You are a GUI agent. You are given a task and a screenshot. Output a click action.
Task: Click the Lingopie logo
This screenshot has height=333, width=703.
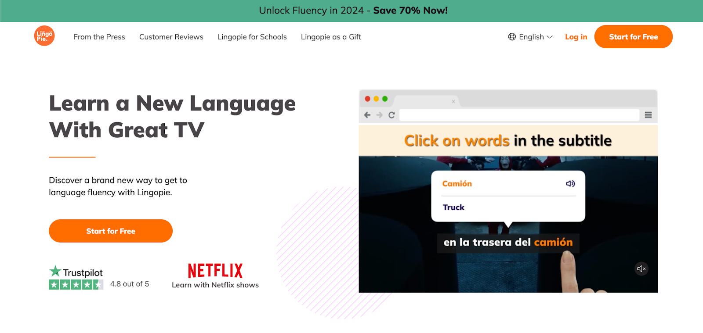tap(44, 36)
